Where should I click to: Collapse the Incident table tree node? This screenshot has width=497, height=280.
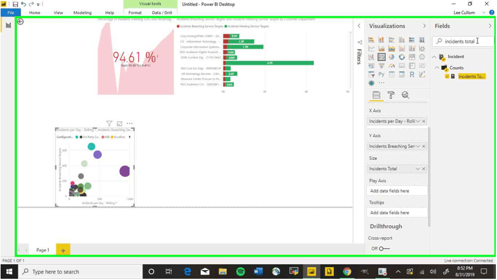(435, 57)
